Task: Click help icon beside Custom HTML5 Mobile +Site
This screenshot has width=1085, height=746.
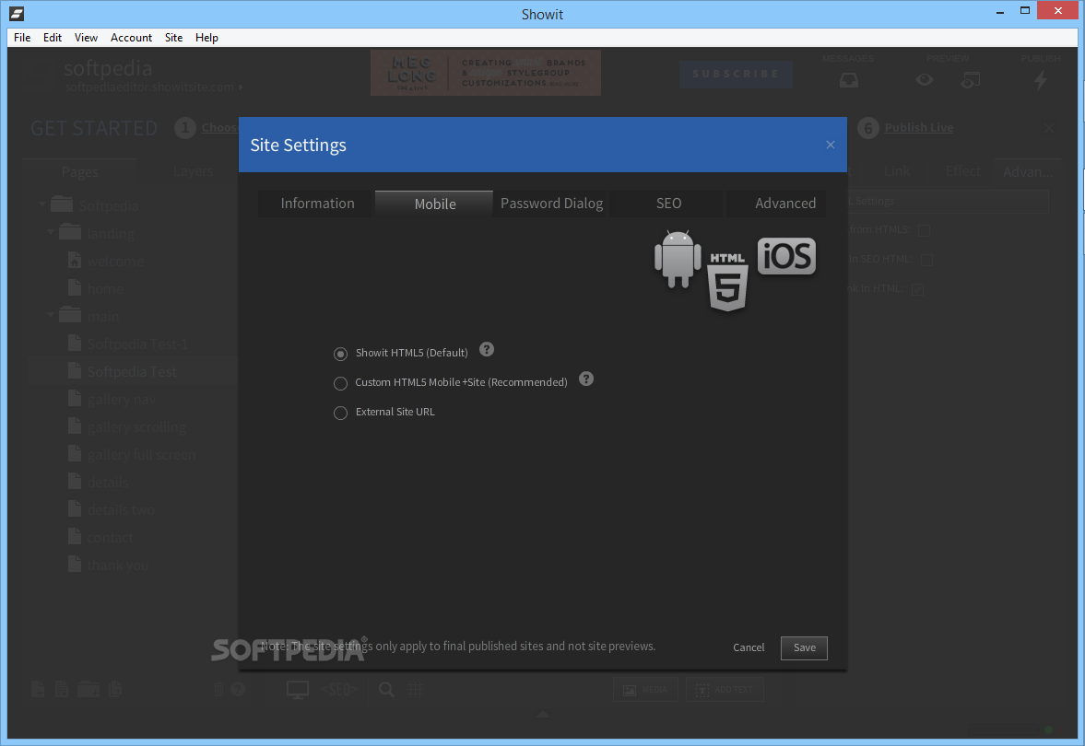Action: coord(586,379)
